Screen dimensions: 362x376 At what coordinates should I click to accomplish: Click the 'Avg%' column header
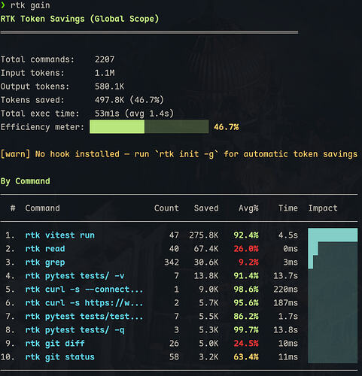(x=248, y=208)
